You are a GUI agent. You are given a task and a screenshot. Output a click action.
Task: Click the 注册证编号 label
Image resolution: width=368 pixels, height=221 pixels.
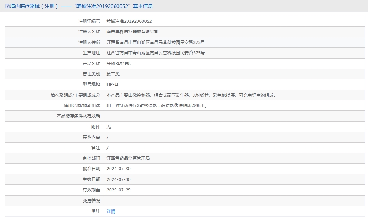[x=89, y=21]
